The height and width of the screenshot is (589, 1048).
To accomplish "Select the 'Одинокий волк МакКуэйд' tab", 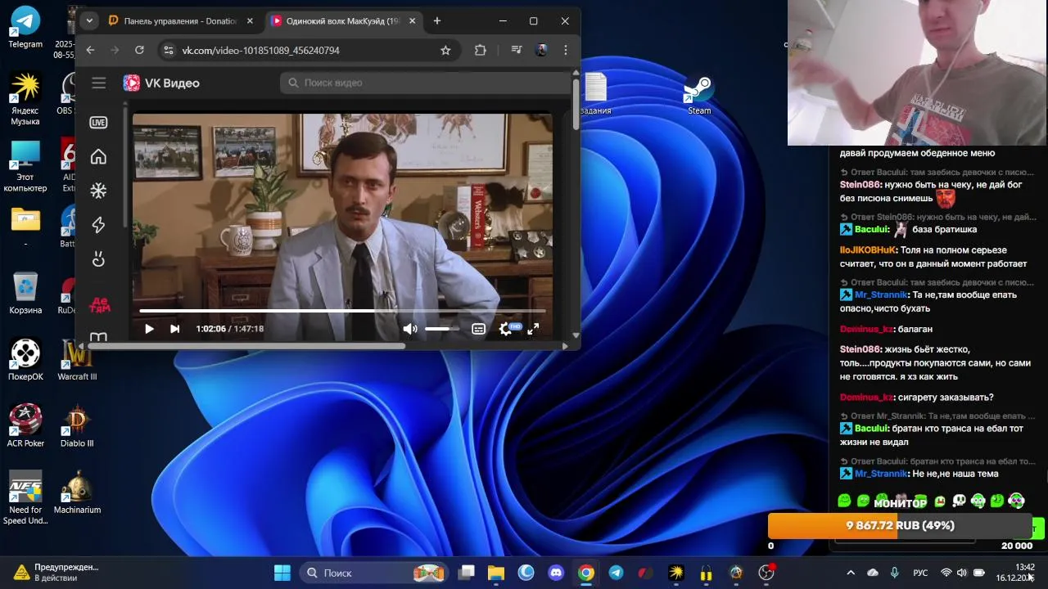I will coord(343,21).
